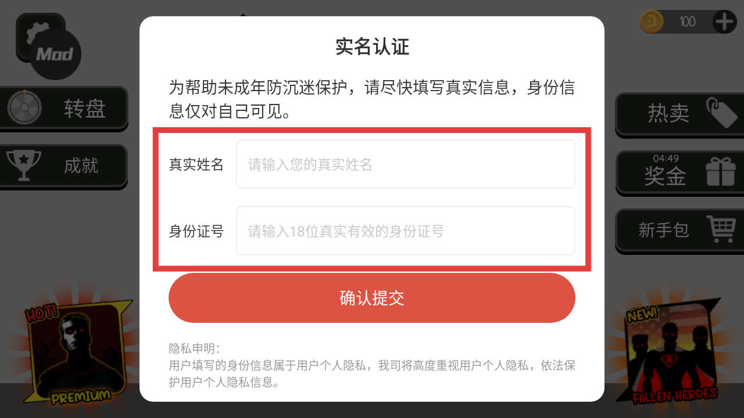Click the gift box bonus icon

721,172
